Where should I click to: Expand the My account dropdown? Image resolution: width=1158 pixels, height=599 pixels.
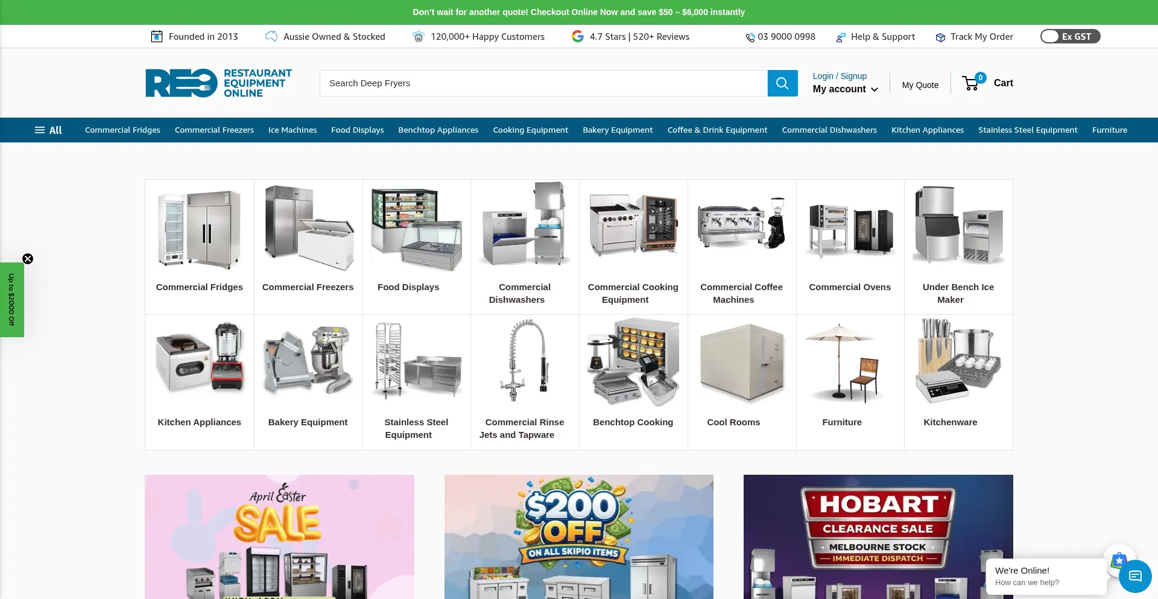[845, 89]
